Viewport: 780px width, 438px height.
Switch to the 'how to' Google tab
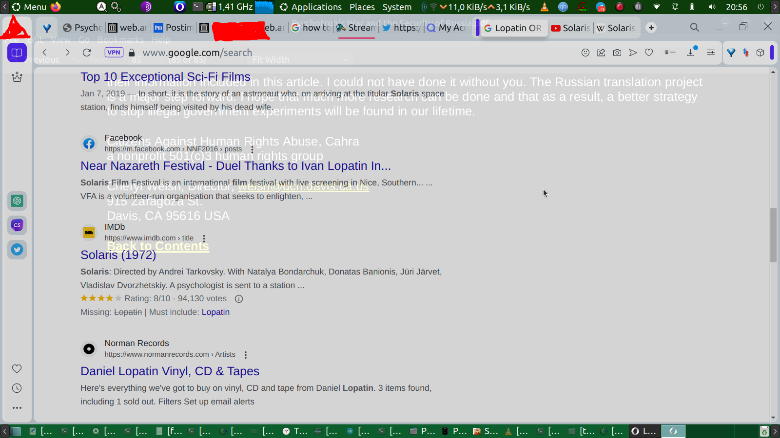311,28
